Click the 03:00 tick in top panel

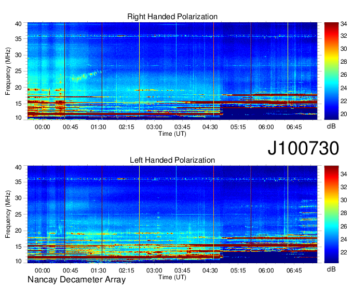click(x=154, y=127)
